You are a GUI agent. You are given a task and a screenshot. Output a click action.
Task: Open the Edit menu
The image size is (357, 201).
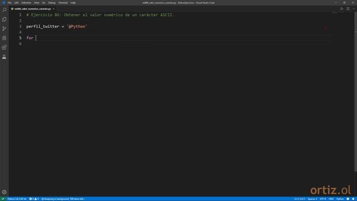tap(16, 3)
